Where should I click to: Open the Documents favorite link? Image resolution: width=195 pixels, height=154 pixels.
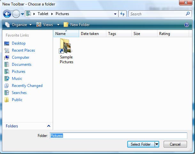22,64
